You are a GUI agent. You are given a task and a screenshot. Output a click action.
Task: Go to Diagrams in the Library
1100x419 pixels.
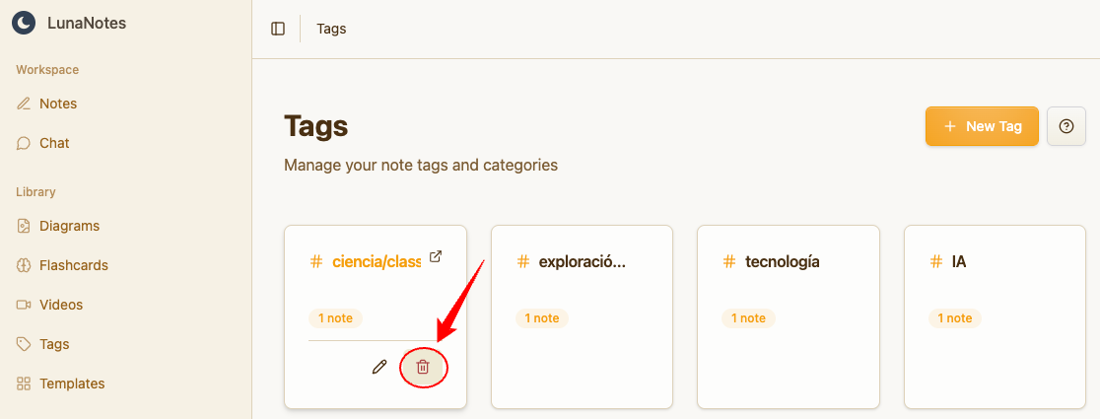(69, 226)
